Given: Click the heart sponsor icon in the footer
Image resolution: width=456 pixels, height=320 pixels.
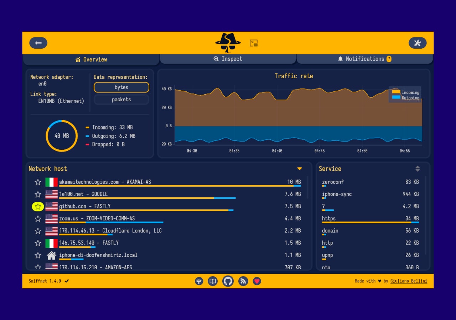Looking at the screenshot, I should [257, 281].
